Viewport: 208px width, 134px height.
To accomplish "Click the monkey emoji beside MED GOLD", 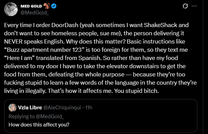I will [x=46, y=6].
